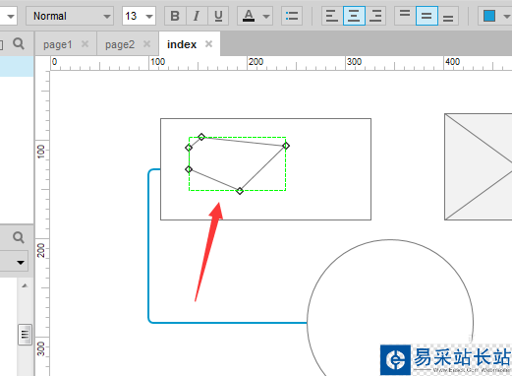
Task: Click the left panel scrollbar thumb
Action: [25, 335]
